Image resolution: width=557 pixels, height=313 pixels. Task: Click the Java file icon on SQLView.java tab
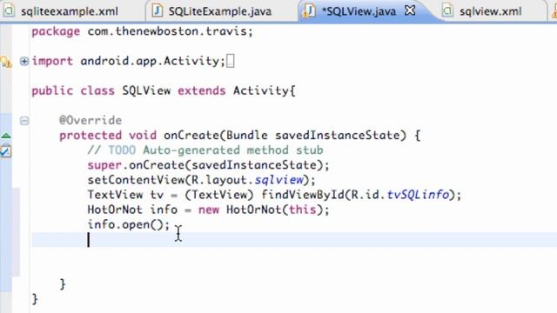[309, 11]
